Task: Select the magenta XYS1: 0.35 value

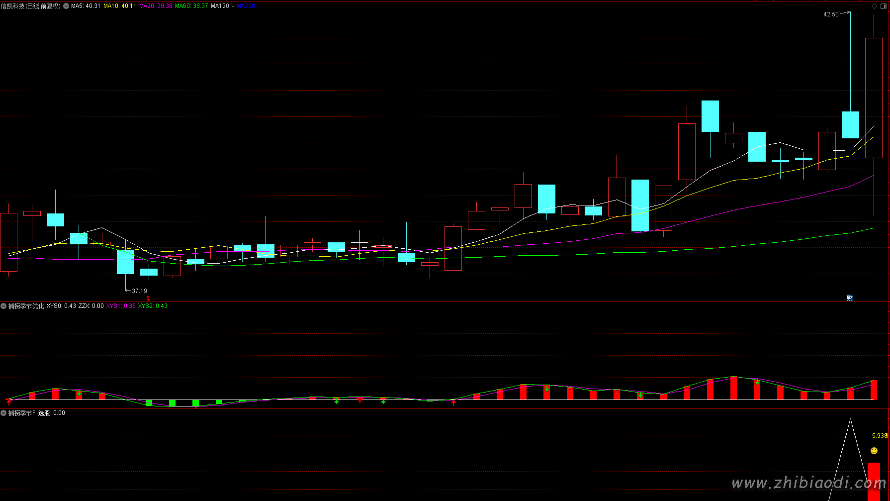Action: point(121,306)
